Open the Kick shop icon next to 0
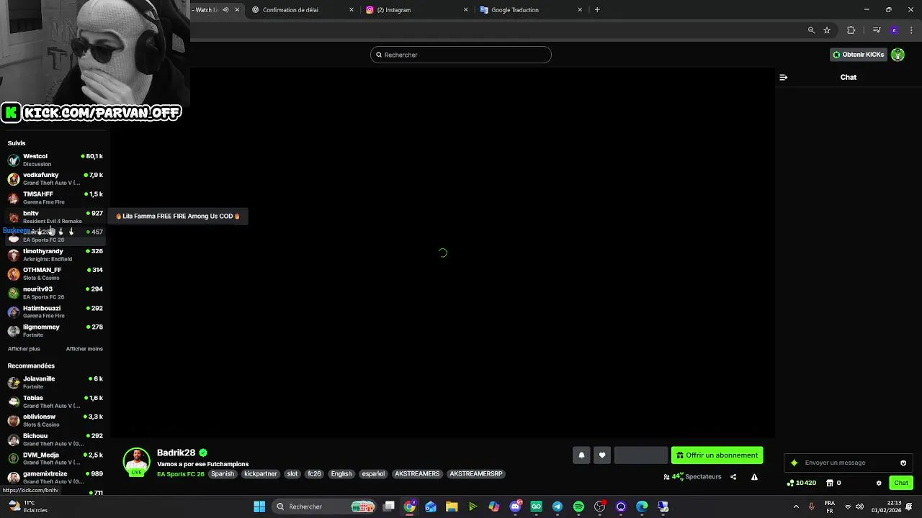 pos(829,483)
